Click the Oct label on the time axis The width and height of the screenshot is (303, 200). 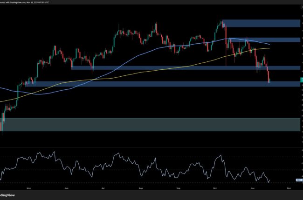(215, 189)
